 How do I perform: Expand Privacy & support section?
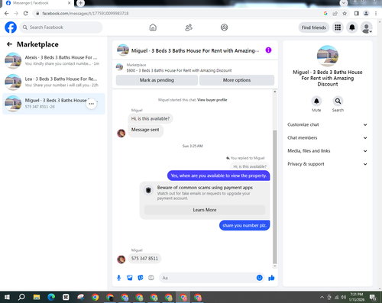328,164
